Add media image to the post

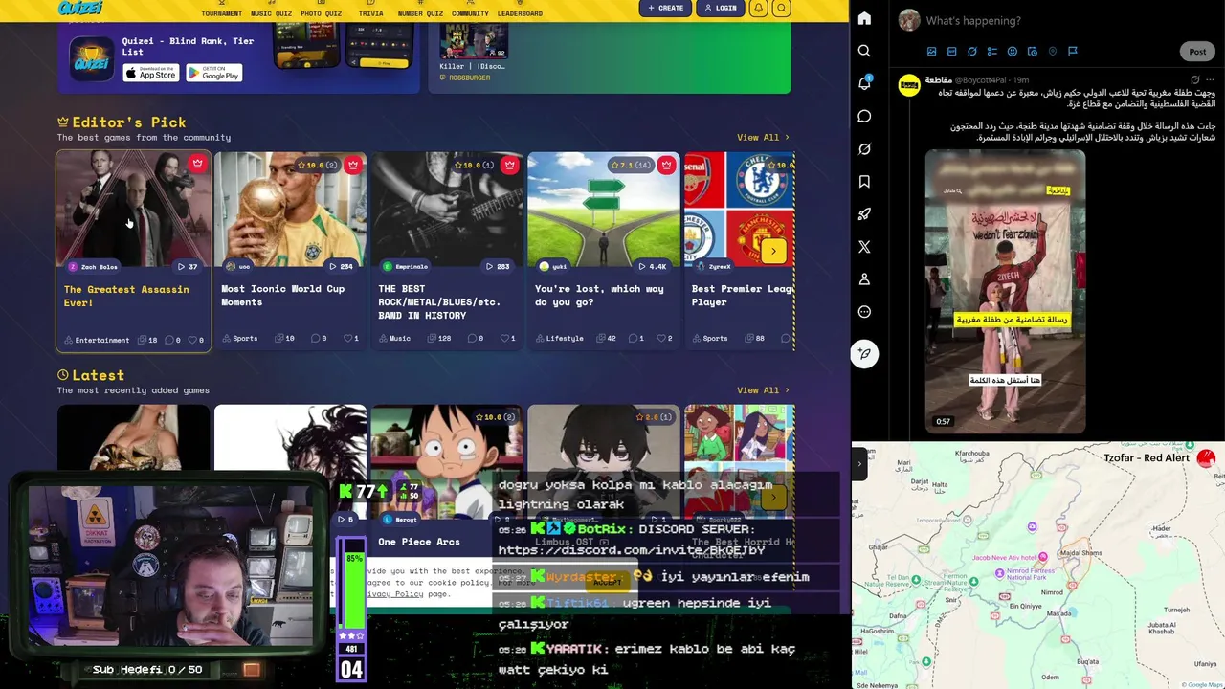point(931,51)
